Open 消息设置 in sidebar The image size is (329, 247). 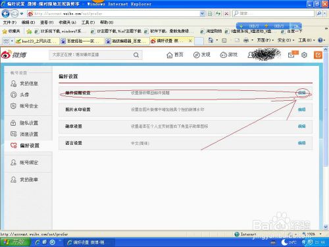click(24, 134)
